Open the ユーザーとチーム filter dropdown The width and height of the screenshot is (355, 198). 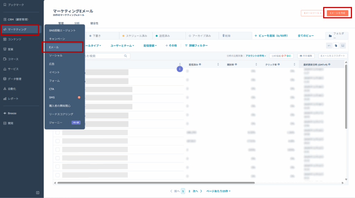click(122, 46)
